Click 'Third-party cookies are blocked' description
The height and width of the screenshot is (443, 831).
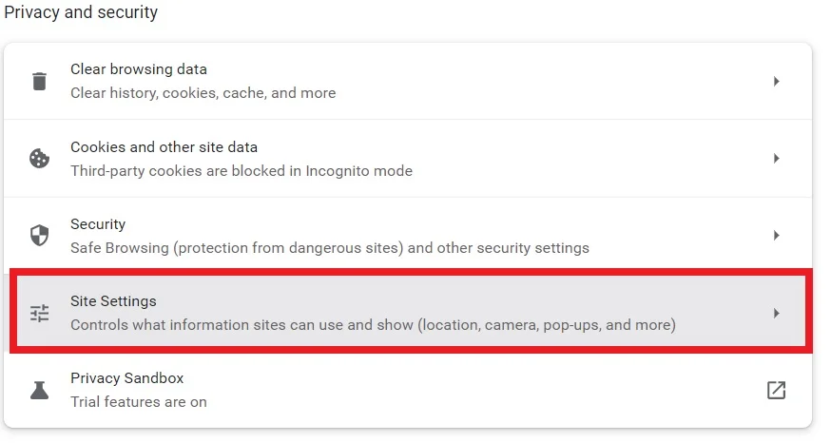coord(242,170)
